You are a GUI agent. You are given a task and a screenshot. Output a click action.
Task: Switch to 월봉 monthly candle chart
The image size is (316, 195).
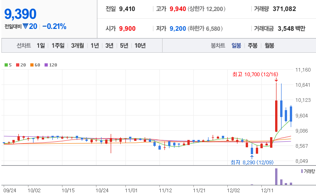tap(269, 45)
